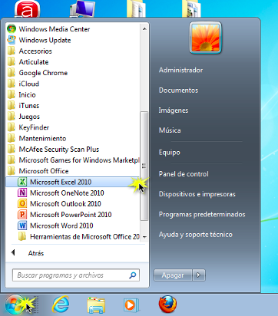
Task: Click the Buscar programas y archivos field
Action: 76,275
